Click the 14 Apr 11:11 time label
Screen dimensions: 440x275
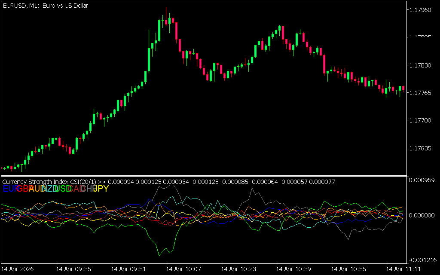tap(403, 269)
